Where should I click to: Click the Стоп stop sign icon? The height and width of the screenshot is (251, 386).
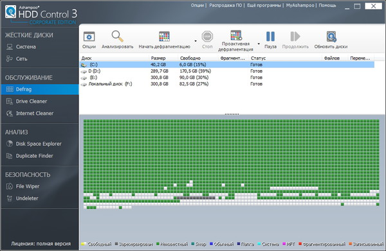tap(207, 37)
